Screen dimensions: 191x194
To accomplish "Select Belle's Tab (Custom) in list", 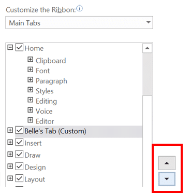I will click(x=55, y=131).
